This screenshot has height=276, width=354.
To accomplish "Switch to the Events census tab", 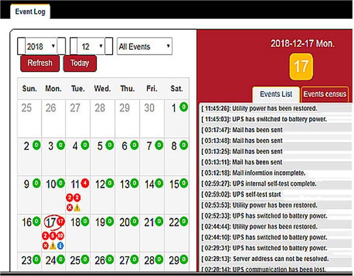I will (x=324, y=94).
